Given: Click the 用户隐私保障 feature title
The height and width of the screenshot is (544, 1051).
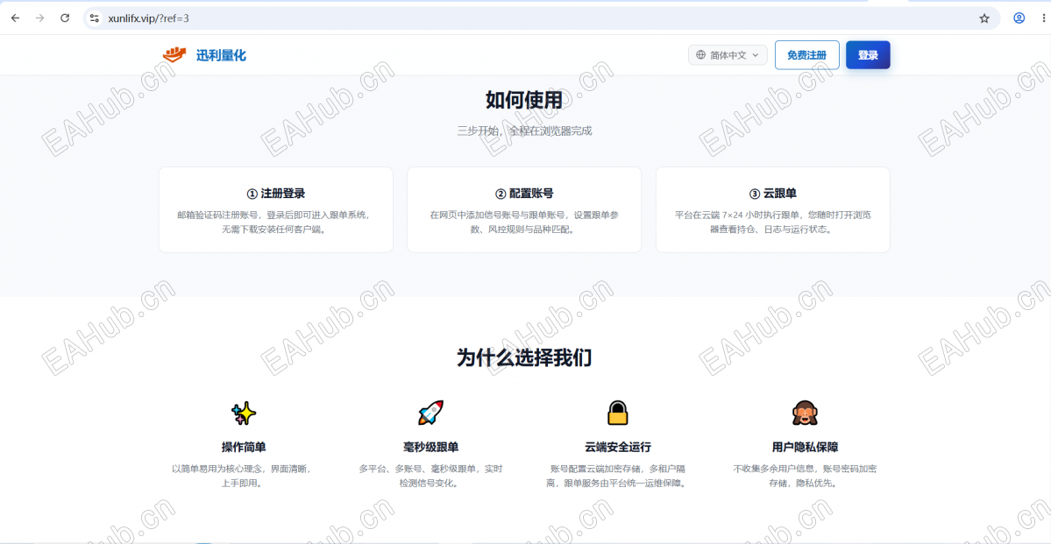Looking at the screenshot, I should click(x=805, y=447).
